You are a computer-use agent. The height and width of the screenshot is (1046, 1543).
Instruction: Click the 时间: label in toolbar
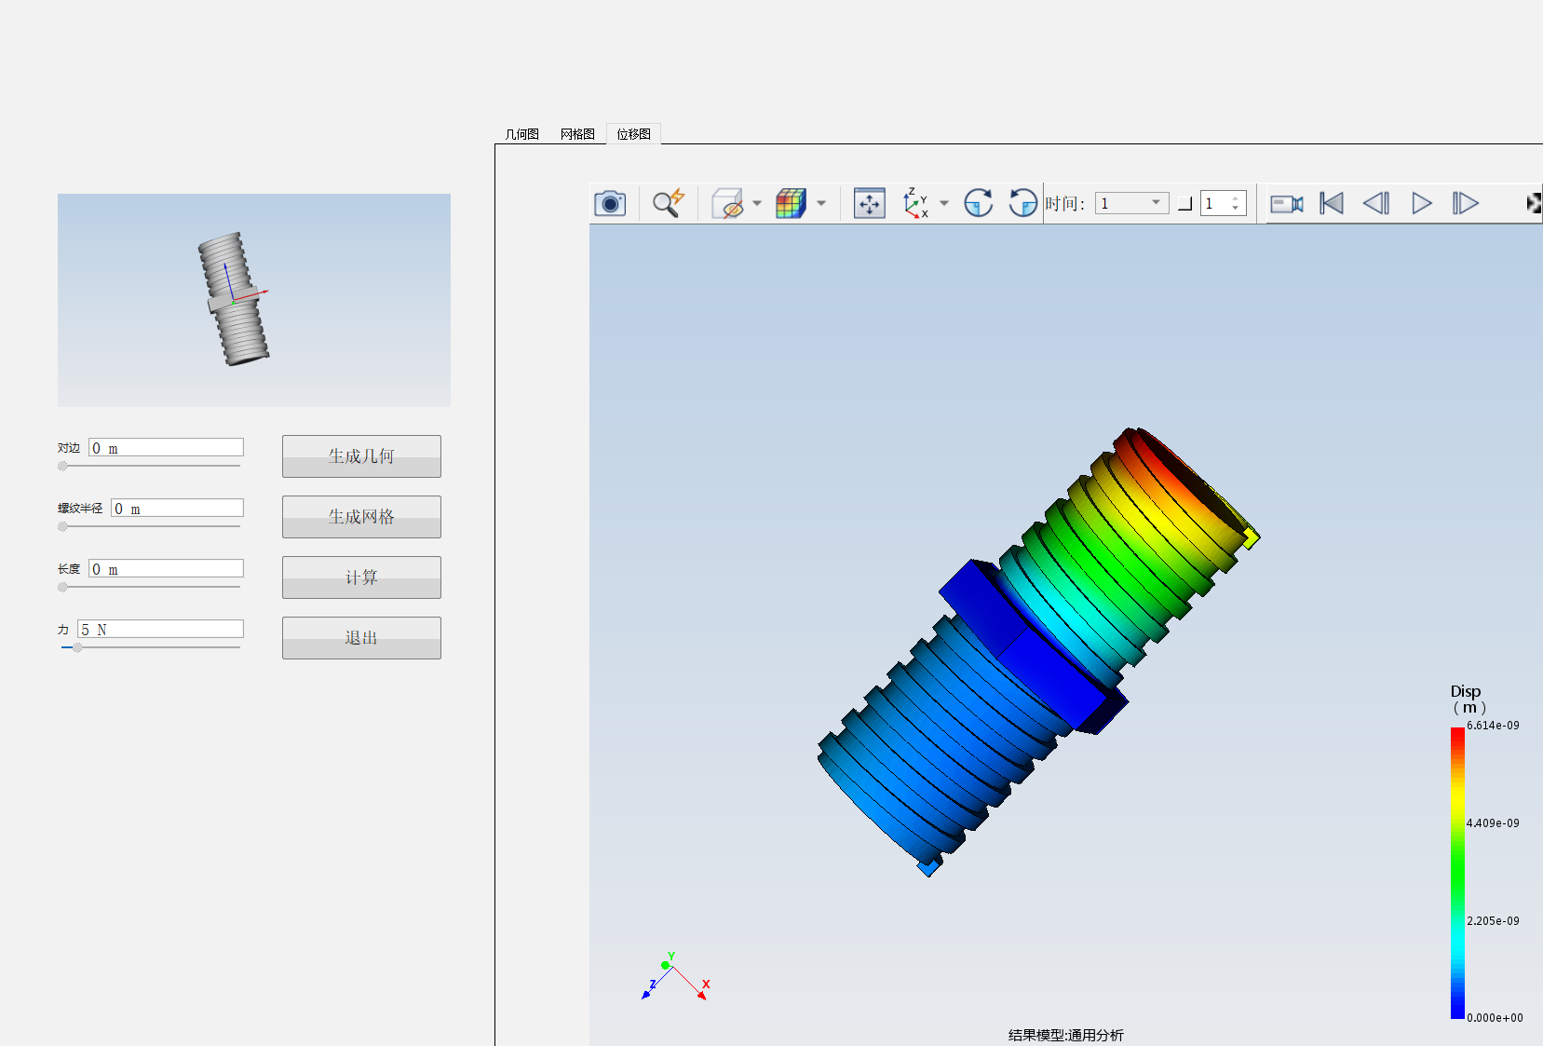tap(1064, 203)
